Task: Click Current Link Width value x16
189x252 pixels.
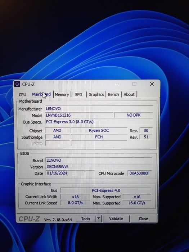Action: click(75, 197)
